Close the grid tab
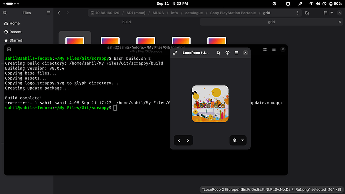Viewport: 345px width, 194px height. point(340,22)
